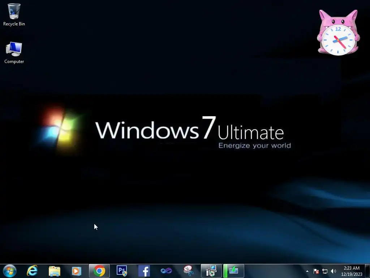Open the Action Center flag icon
The image size is (370, 278).
pos(316,271)
